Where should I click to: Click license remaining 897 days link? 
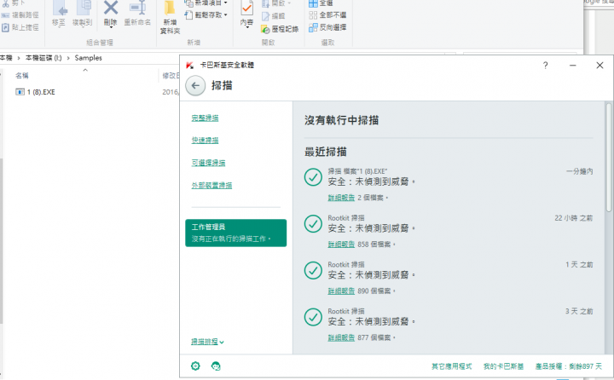point(569,366)
